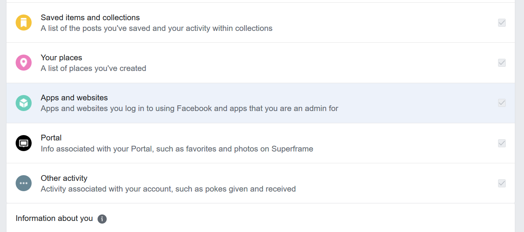Toggle the Portal checkbox
The height and width of the screenshot is (232, 524).
[502, 143]
